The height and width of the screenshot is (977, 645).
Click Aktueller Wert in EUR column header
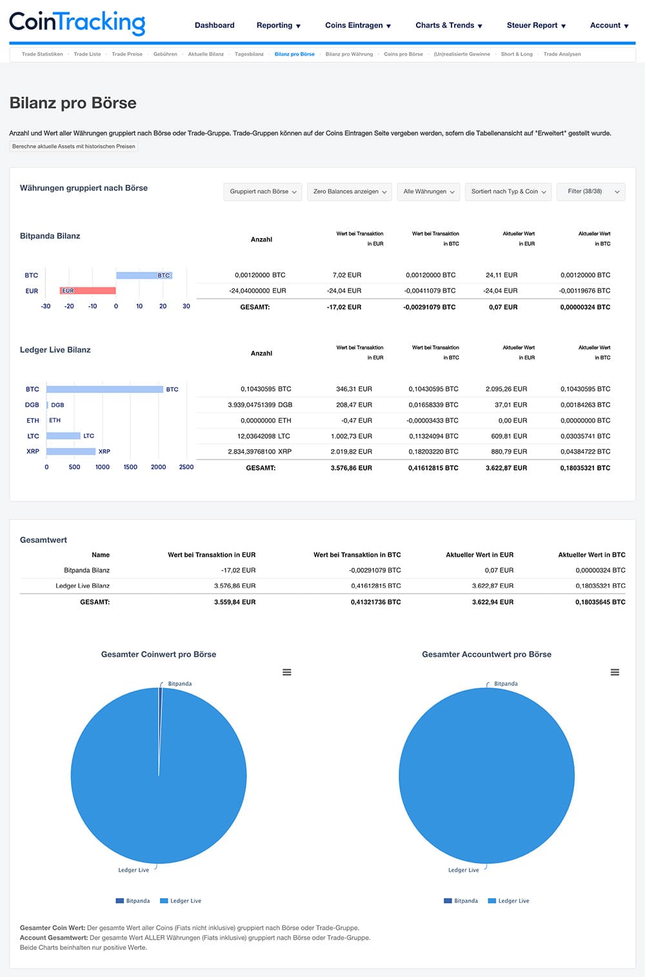[x=480, y=555]
